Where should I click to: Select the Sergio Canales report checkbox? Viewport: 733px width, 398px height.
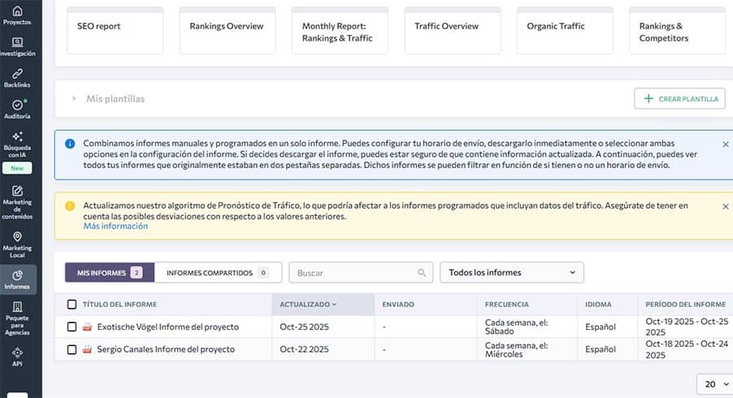click(x=72, y=349)
